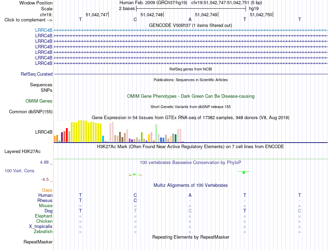Select the Mouse species label

[46, 206]
